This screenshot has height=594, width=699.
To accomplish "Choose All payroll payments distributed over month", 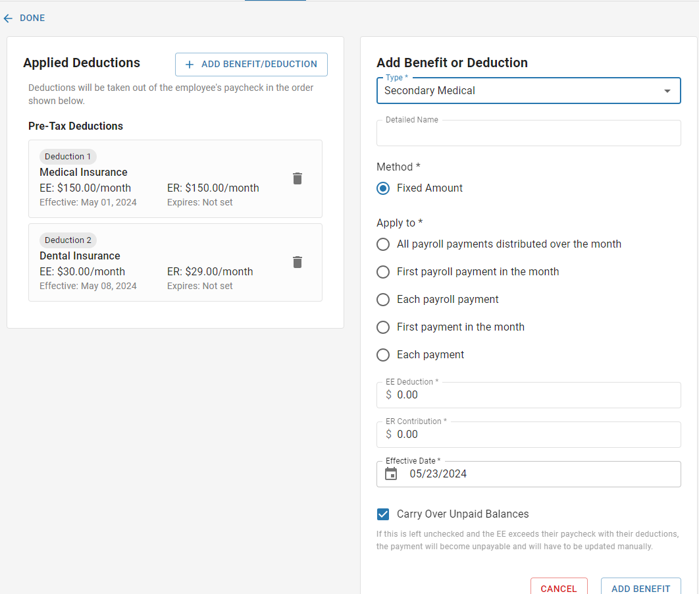I will click(x=383, y=244).
